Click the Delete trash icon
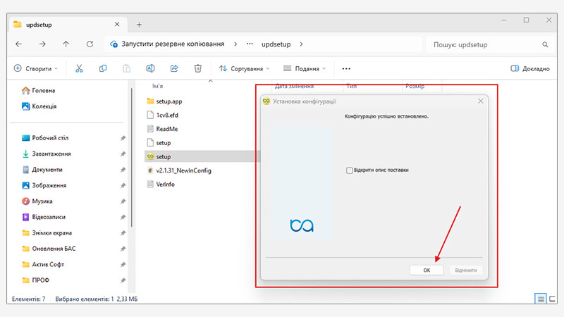The image size is (564, 317). (x=198, y=68)
